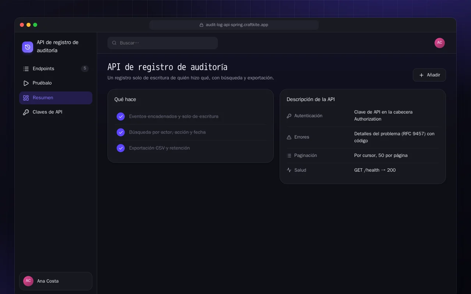Click the audit log app logo icon
Screen dimensions: 471x294
tap(28, 47)
